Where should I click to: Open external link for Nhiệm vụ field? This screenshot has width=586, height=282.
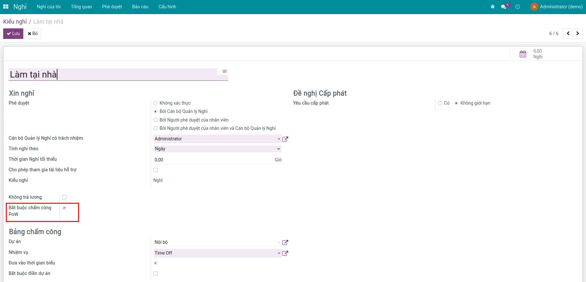point(285,253)
